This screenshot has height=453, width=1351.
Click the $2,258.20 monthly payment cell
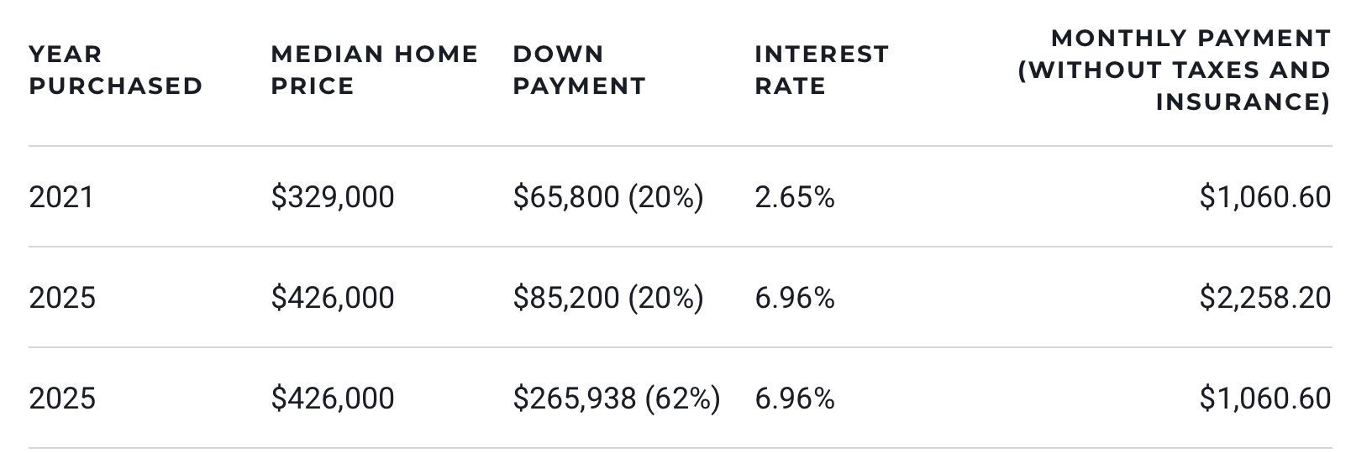tap(1264, 298)
